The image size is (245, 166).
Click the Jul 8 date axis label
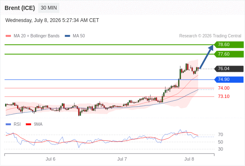[189, 159]
